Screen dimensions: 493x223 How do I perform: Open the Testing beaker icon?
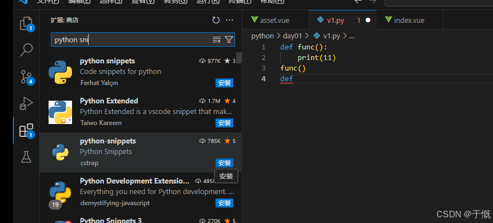click(x=26, y=157)
